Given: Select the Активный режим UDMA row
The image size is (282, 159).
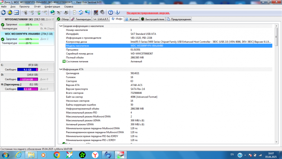Looking at the screenshot, I should pyautogui.click(x=169, y=124).
